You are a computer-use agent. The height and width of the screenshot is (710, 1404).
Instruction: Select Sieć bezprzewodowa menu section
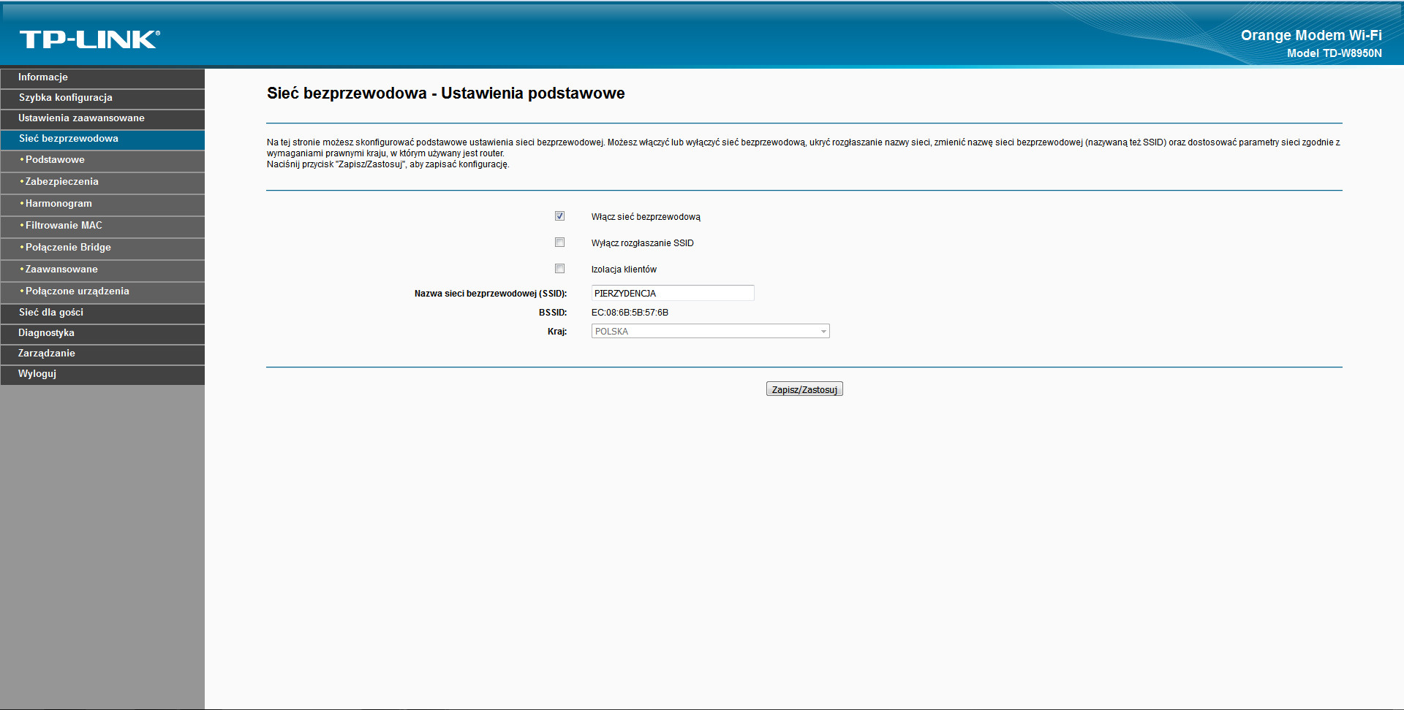pyautogui.click(x=102, y=139)
